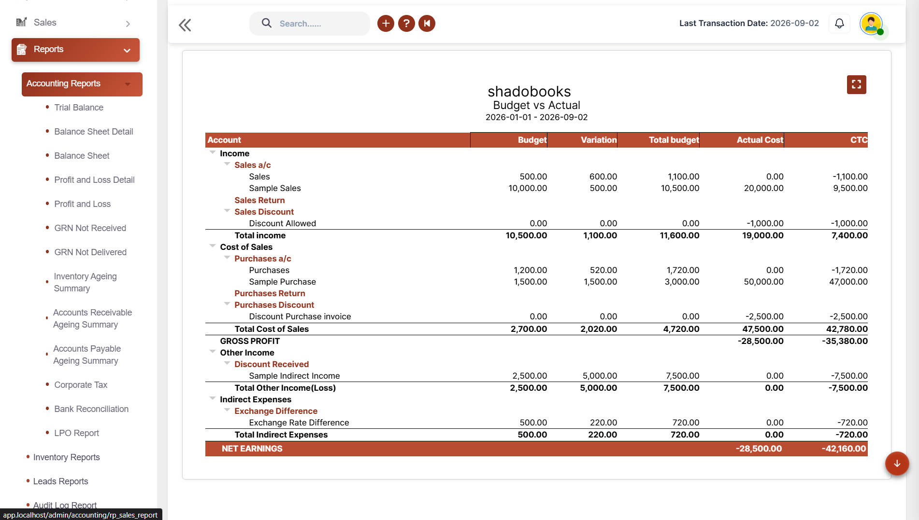The width and height of the screenshot is (919, 520).
Task: Click the skip-back arrow icon button
Action: tap(427, 23)
